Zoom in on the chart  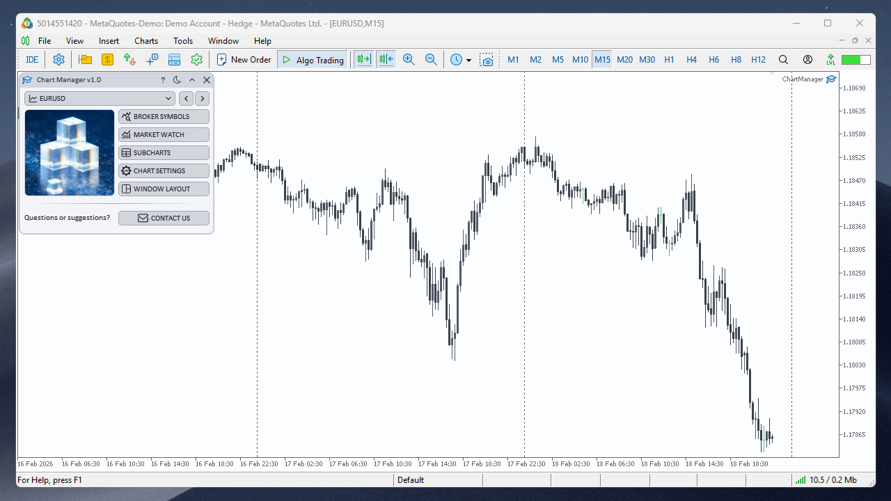409,59
